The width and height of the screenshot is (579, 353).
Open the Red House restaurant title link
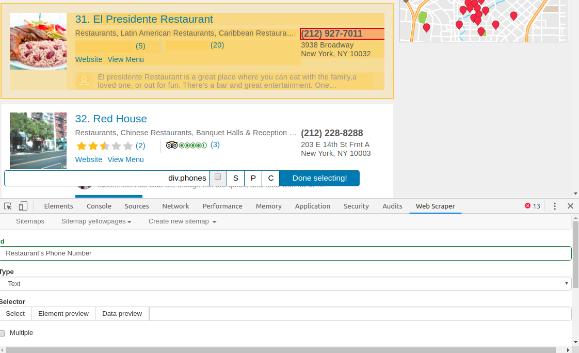111,119
